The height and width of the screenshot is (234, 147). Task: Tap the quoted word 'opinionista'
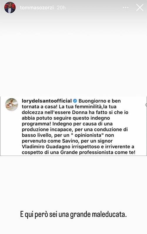tap(88, 135)
